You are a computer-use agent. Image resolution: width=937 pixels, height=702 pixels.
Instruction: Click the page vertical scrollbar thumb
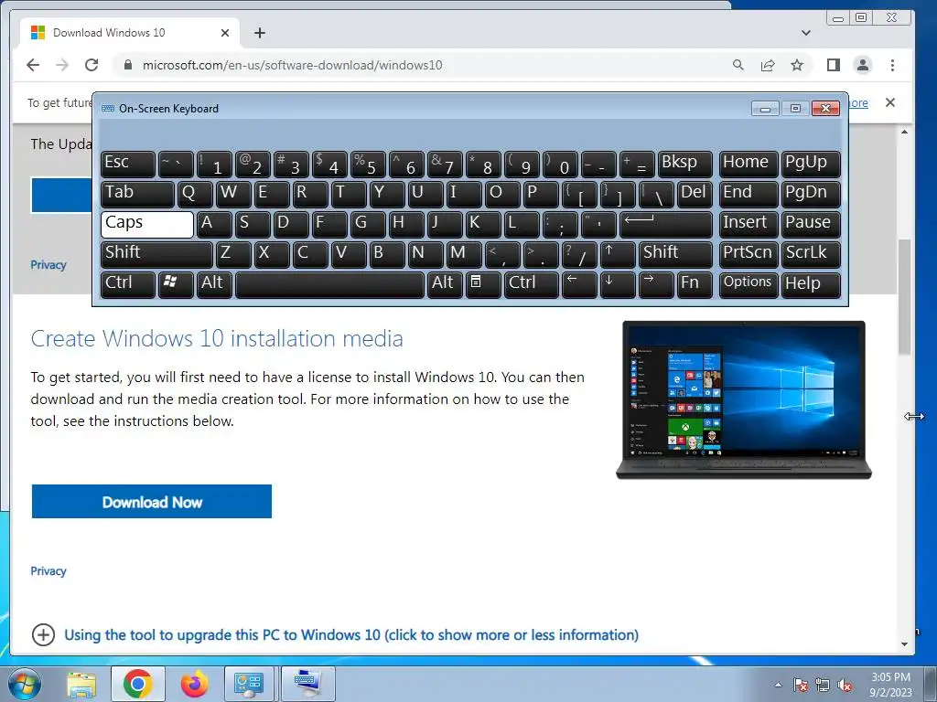905,297
